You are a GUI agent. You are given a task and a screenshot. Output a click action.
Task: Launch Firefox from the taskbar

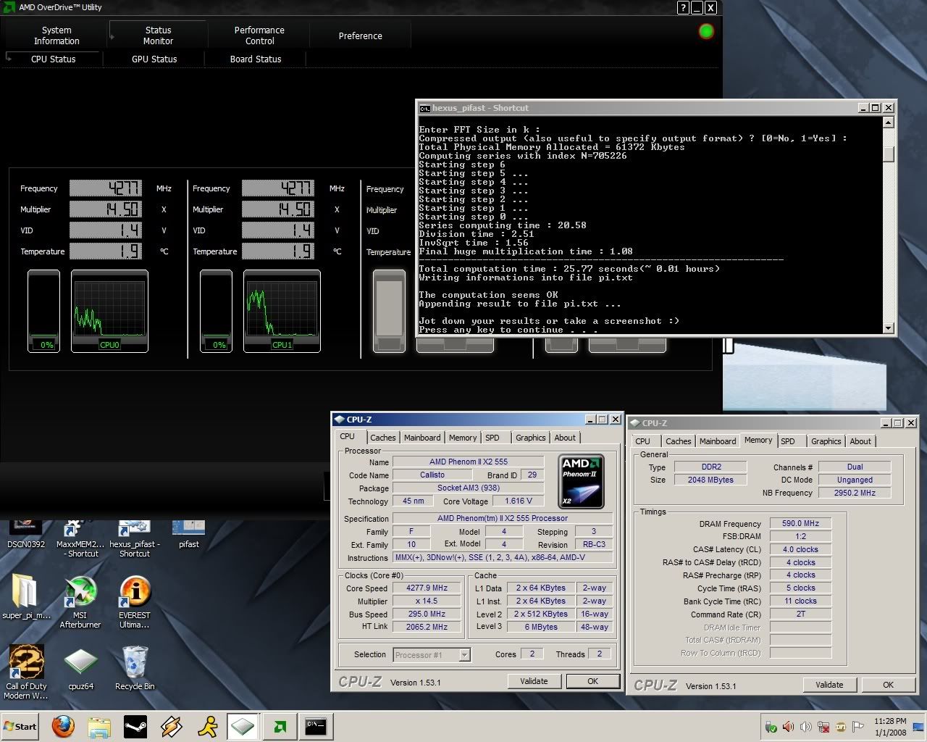(64, 726)
